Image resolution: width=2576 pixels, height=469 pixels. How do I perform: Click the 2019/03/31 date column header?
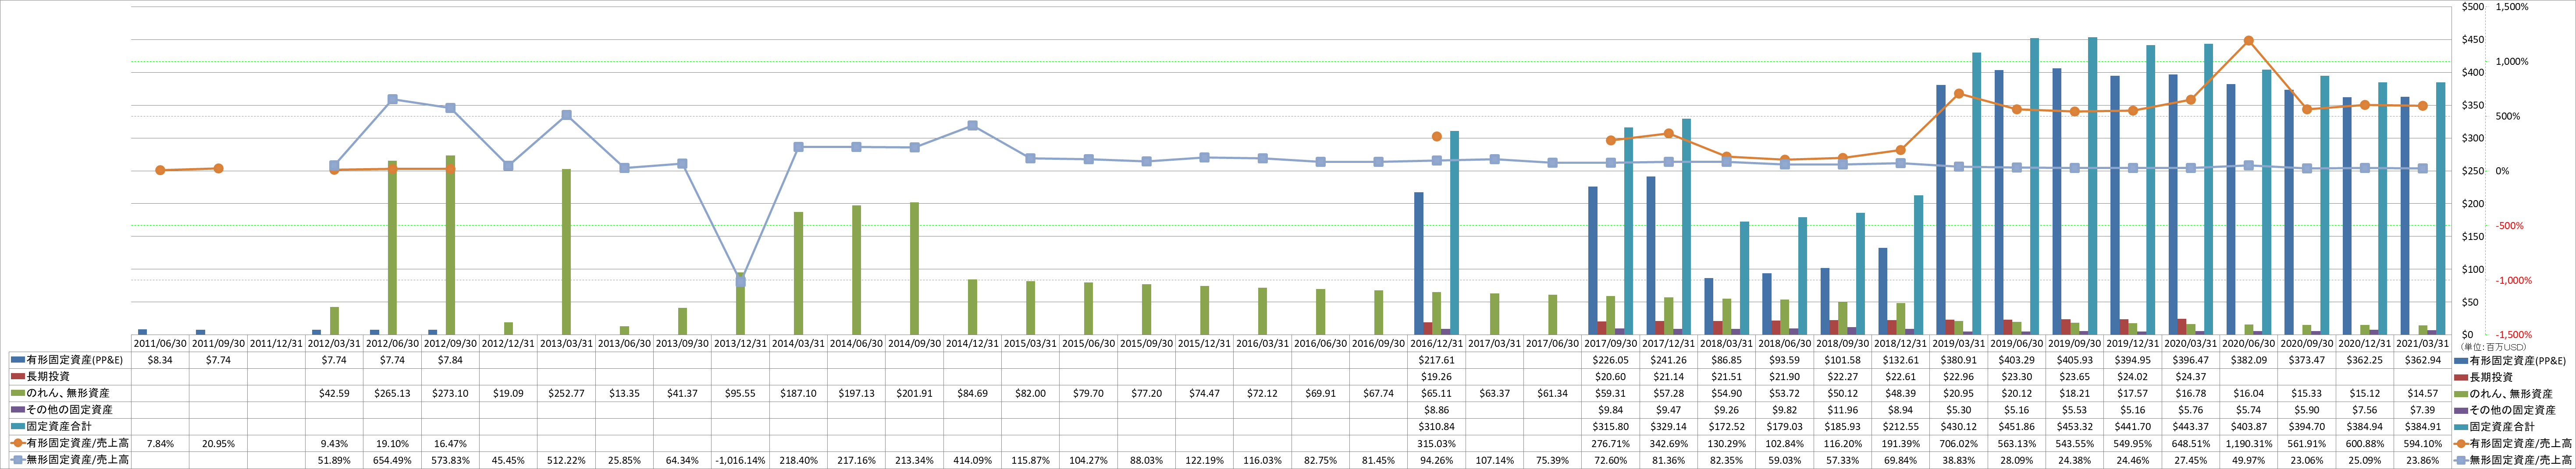pos(1959,343)
